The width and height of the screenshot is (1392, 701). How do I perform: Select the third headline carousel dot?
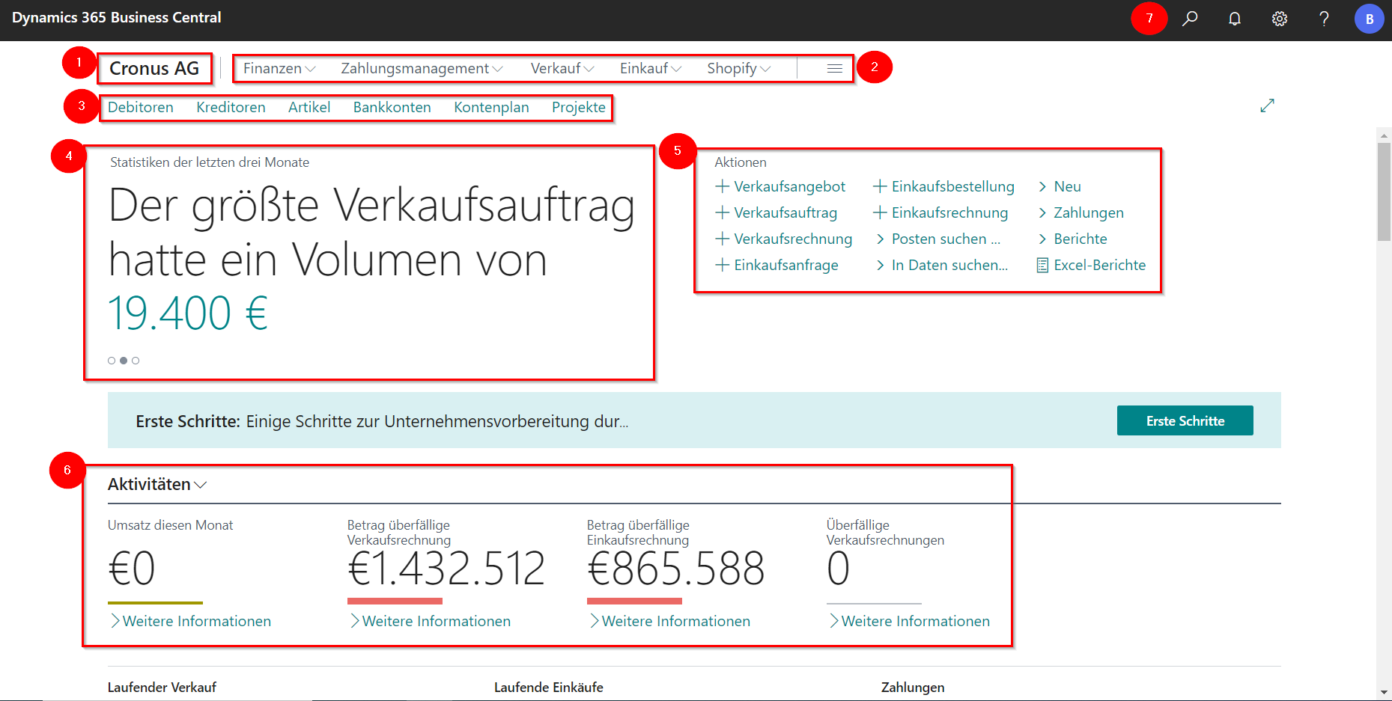[136, 361]
